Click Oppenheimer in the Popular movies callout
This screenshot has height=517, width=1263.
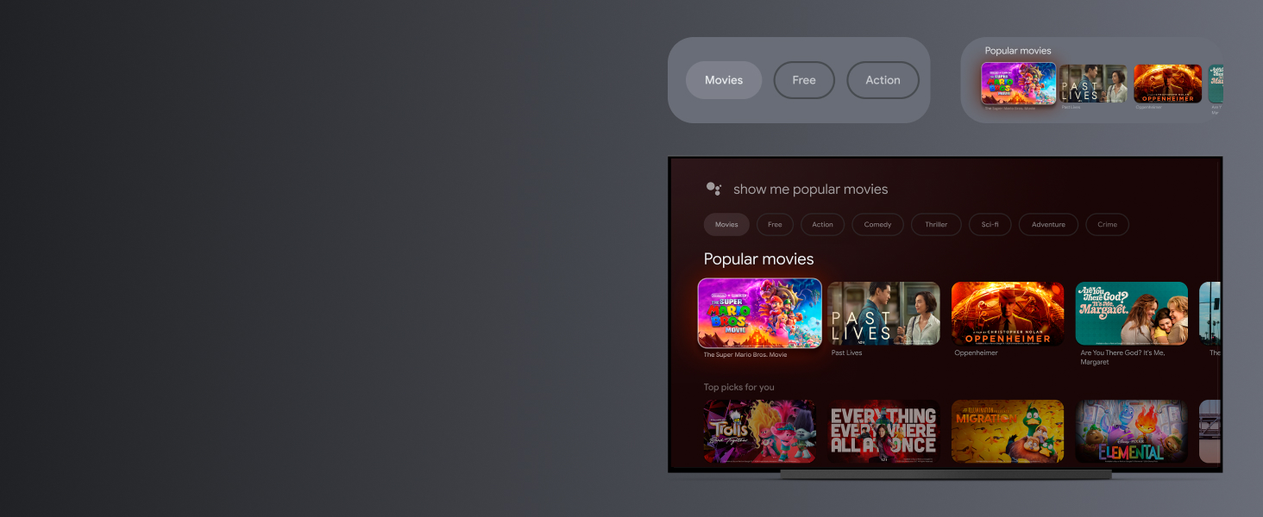(x=1167, y=84)
